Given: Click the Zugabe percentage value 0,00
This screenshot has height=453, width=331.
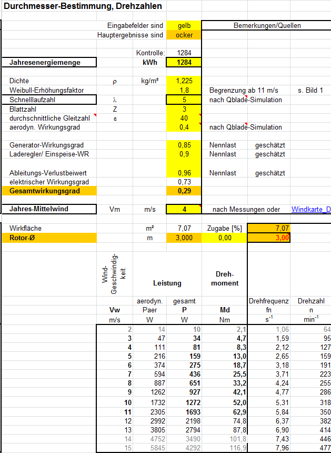Looking at the screenshot, I should (x=224, y=238).
